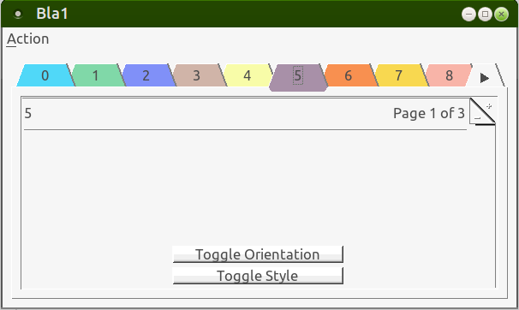Open the tan tab 3

tap(197, 75)
